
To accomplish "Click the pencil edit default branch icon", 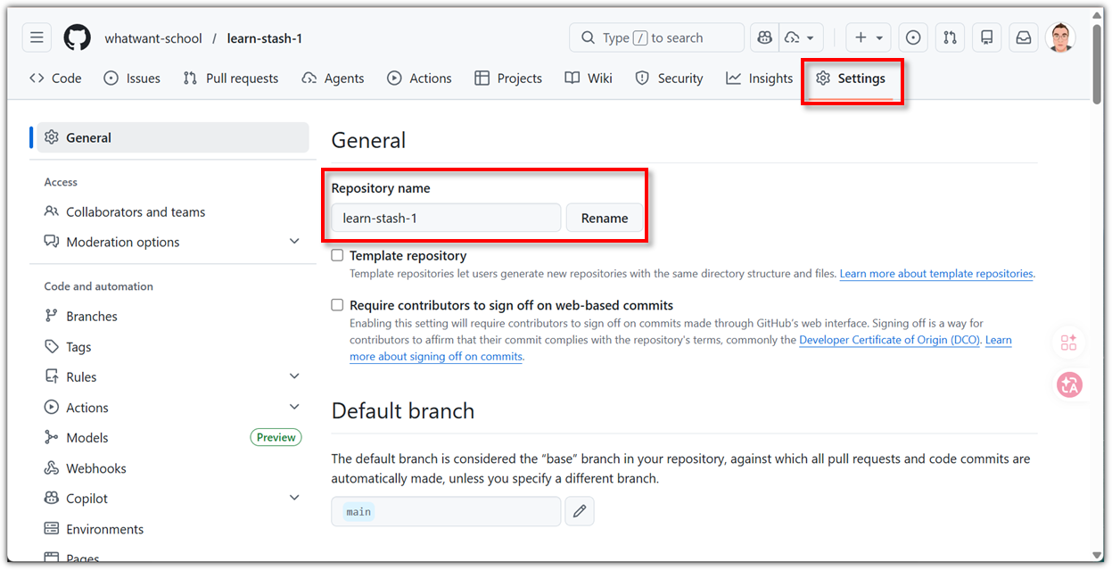I will 580,511.
